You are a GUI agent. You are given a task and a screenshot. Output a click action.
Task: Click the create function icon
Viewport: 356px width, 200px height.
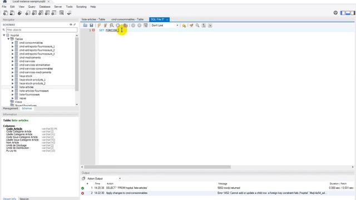[54, 13]
